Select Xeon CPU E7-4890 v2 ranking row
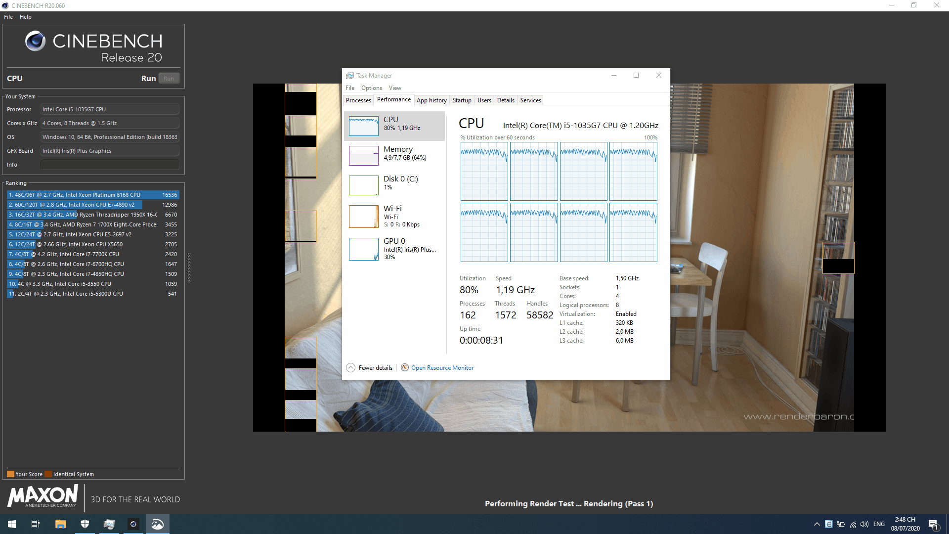949x534 pixels. pos(93,205)
